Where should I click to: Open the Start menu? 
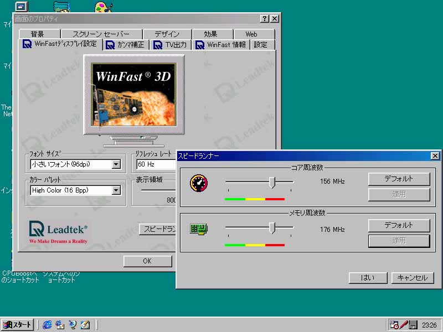click(17, 325)
